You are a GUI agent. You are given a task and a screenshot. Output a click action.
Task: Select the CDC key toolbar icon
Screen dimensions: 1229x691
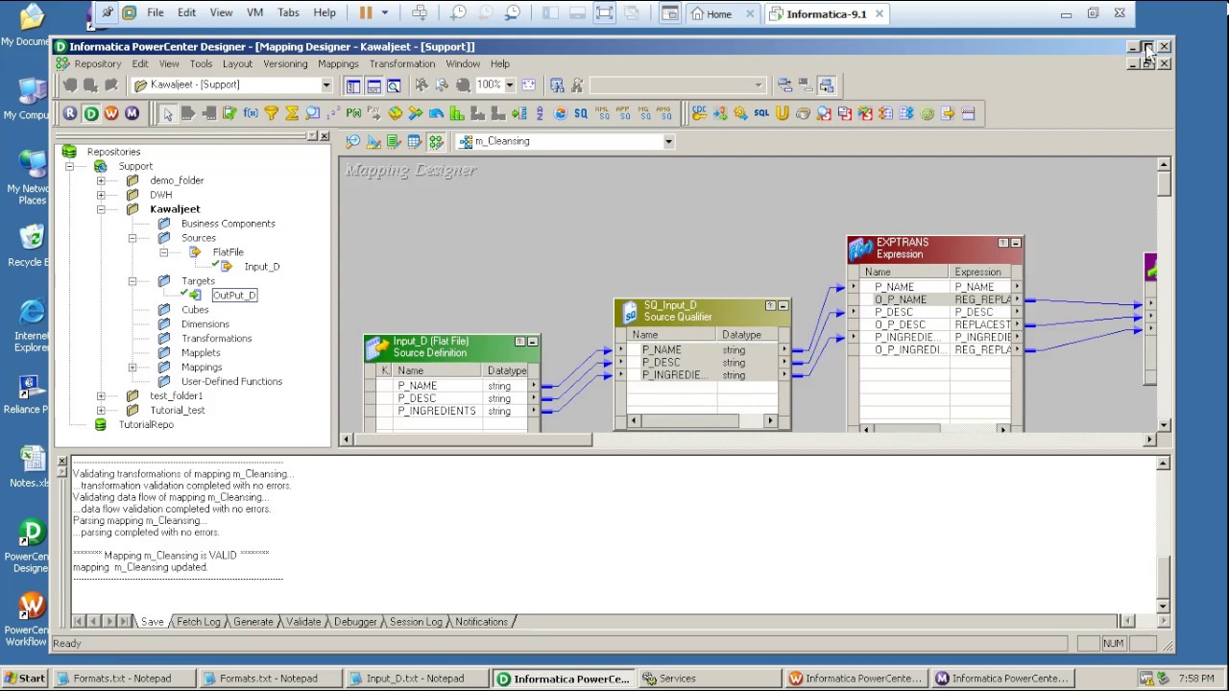(699, 113)
